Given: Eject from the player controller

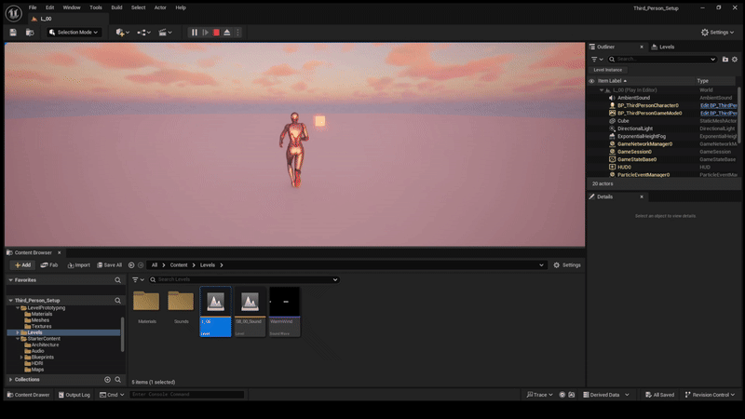Looking at the screenshot, I should [227, 33].
